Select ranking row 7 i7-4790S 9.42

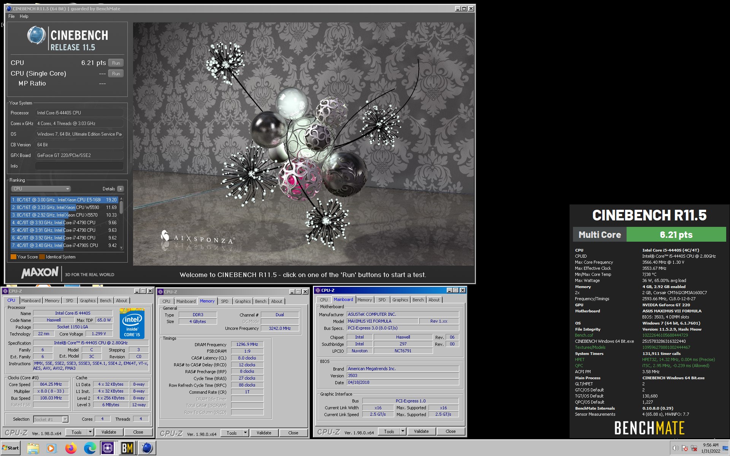pos(64,245)
